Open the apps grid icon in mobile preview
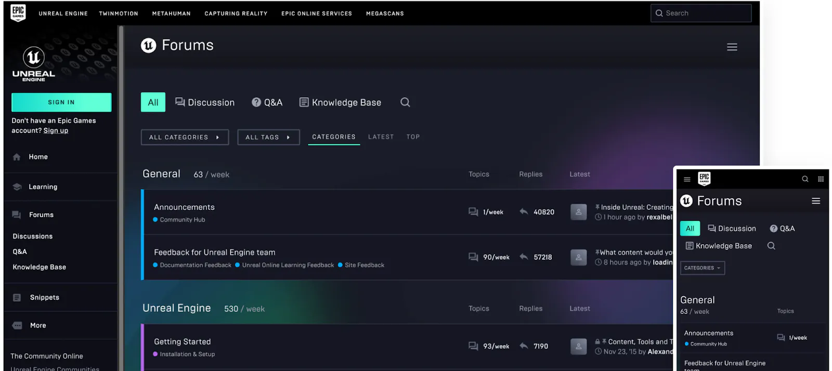The width and height of the screenshot is (832, 371). pos(821,179)
